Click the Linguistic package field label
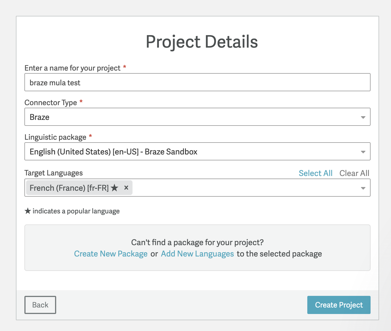Image resolution: width=391 pixels, height=331 pixels. (x=55, y=137)
